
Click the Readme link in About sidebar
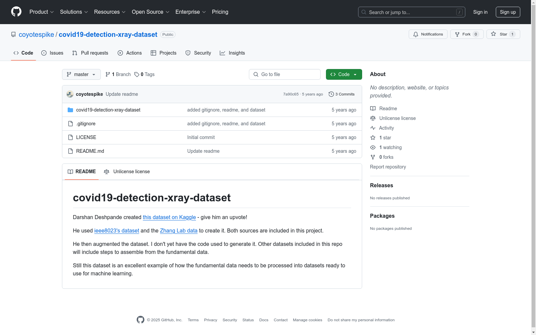click(x=384, y=109)
